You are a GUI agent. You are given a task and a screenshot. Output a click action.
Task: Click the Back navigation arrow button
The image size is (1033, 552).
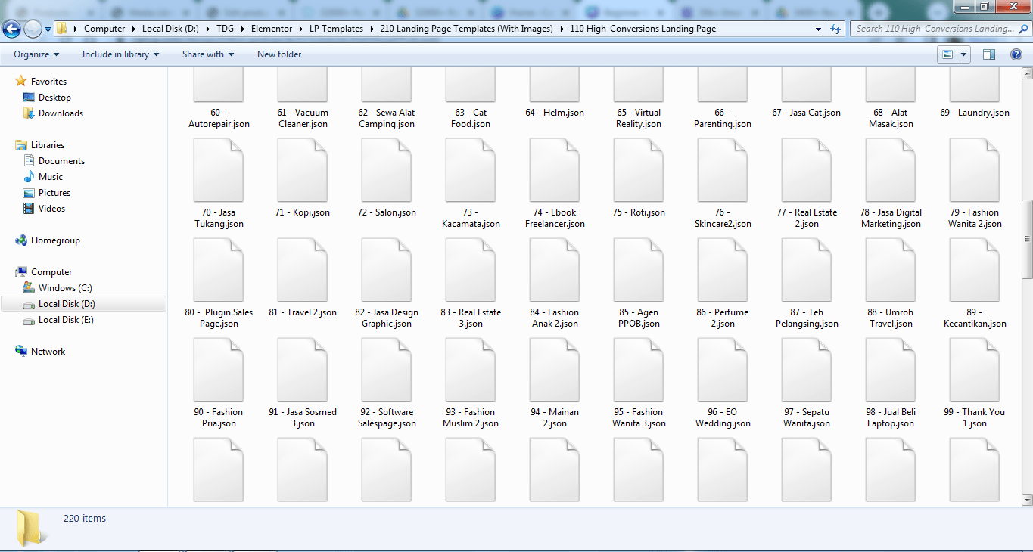(11, 29)
